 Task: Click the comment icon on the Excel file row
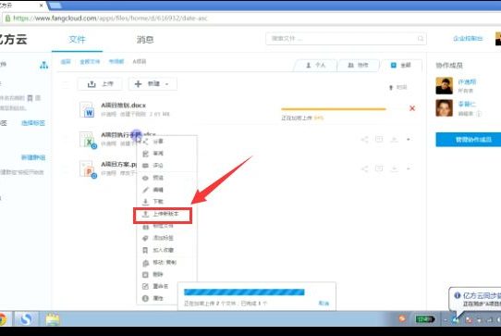(379, 139)
